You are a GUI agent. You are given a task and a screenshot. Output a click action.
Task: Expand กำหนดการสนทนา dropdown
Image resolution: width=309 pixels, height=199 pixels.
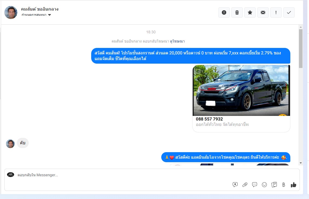(x=36, y=15)
